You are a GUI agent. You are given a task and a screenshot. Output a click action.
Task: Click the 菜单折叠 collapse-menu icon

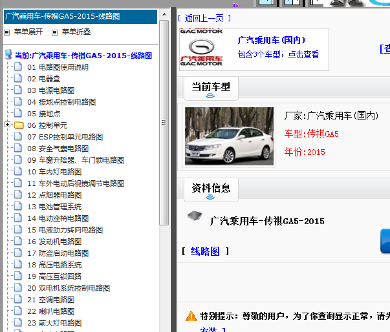click(54, 32)
